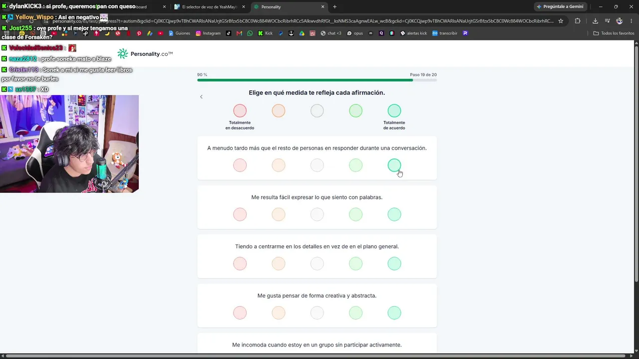This screenshot has height=359, width=639.
Task: Click 'Me incomoda cuando estoy en un grupo' statement
Action: (x=317, y=345)
